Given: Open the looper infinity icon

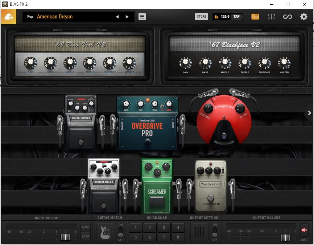Looking at the screenshot, I should [x=288, y=17].
